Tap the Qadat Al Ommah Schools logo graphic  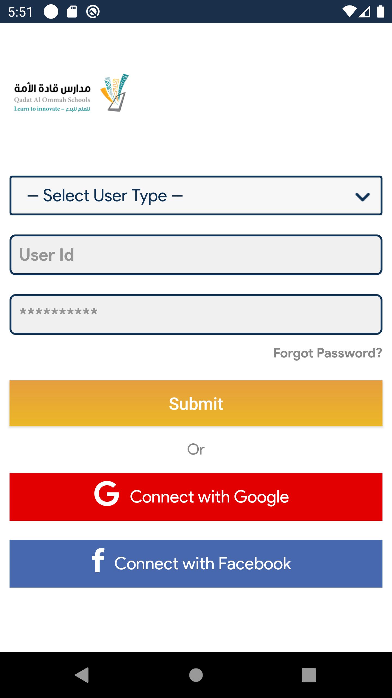coord(114,93)
